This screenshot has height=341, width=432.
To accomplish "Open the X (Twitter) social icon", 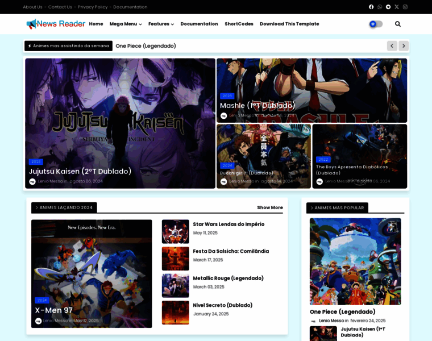I will (396, 7).
